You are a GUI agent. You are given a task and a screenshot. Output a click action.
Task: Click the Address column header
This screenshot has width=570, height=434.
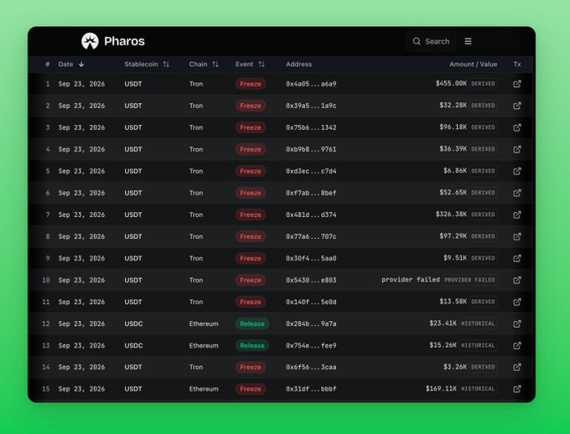coord(298,65)
